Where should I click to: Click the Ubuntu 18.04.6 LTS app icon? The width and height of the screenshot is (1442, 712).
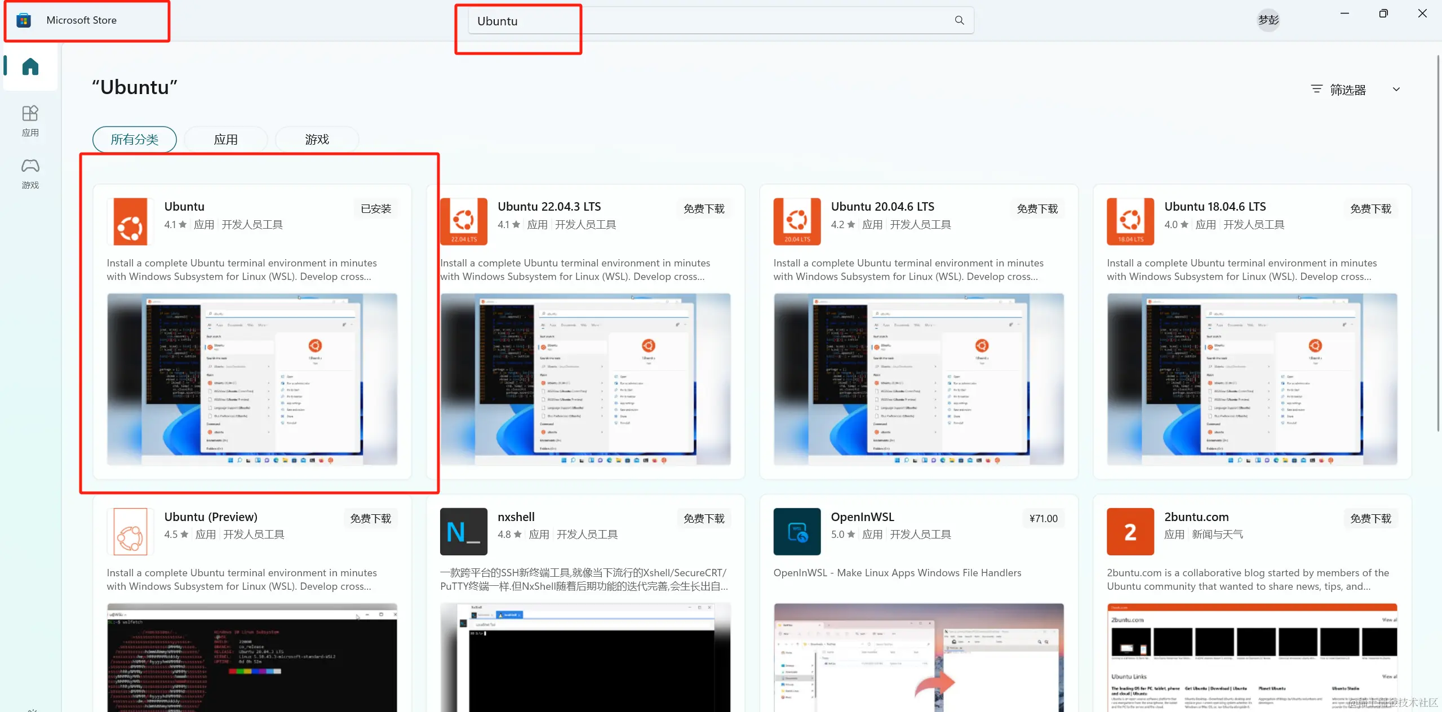[1130, 221]
